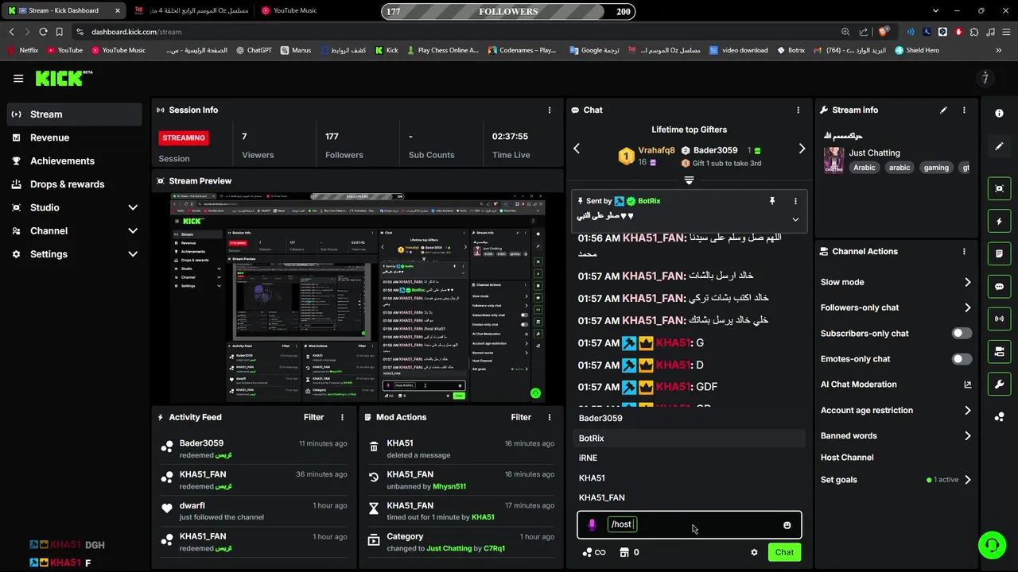Screen dimensions: 1018x572
Task: Click the info icon in right sidebar
Action: (1000, 114)
